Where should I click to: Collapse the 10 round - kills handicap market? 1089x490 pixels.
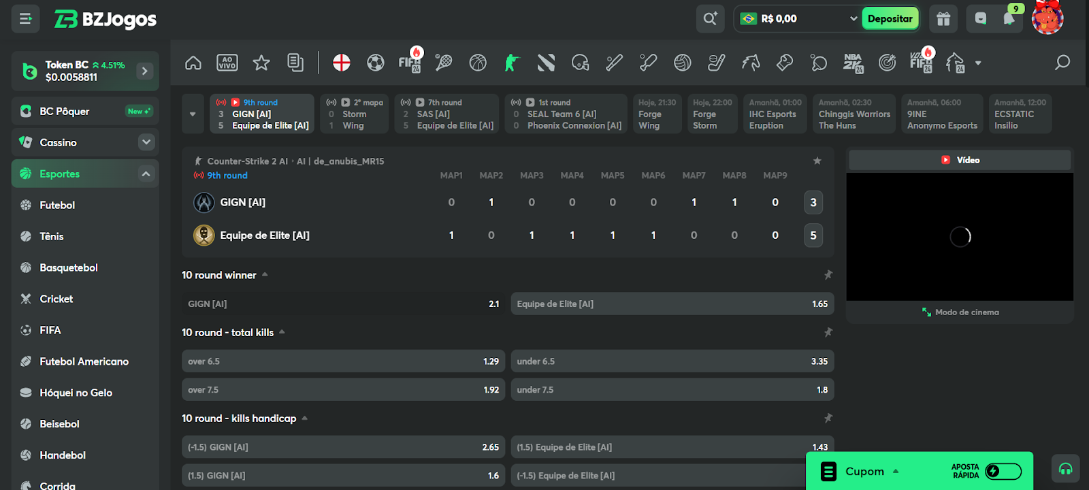point(304,418)
